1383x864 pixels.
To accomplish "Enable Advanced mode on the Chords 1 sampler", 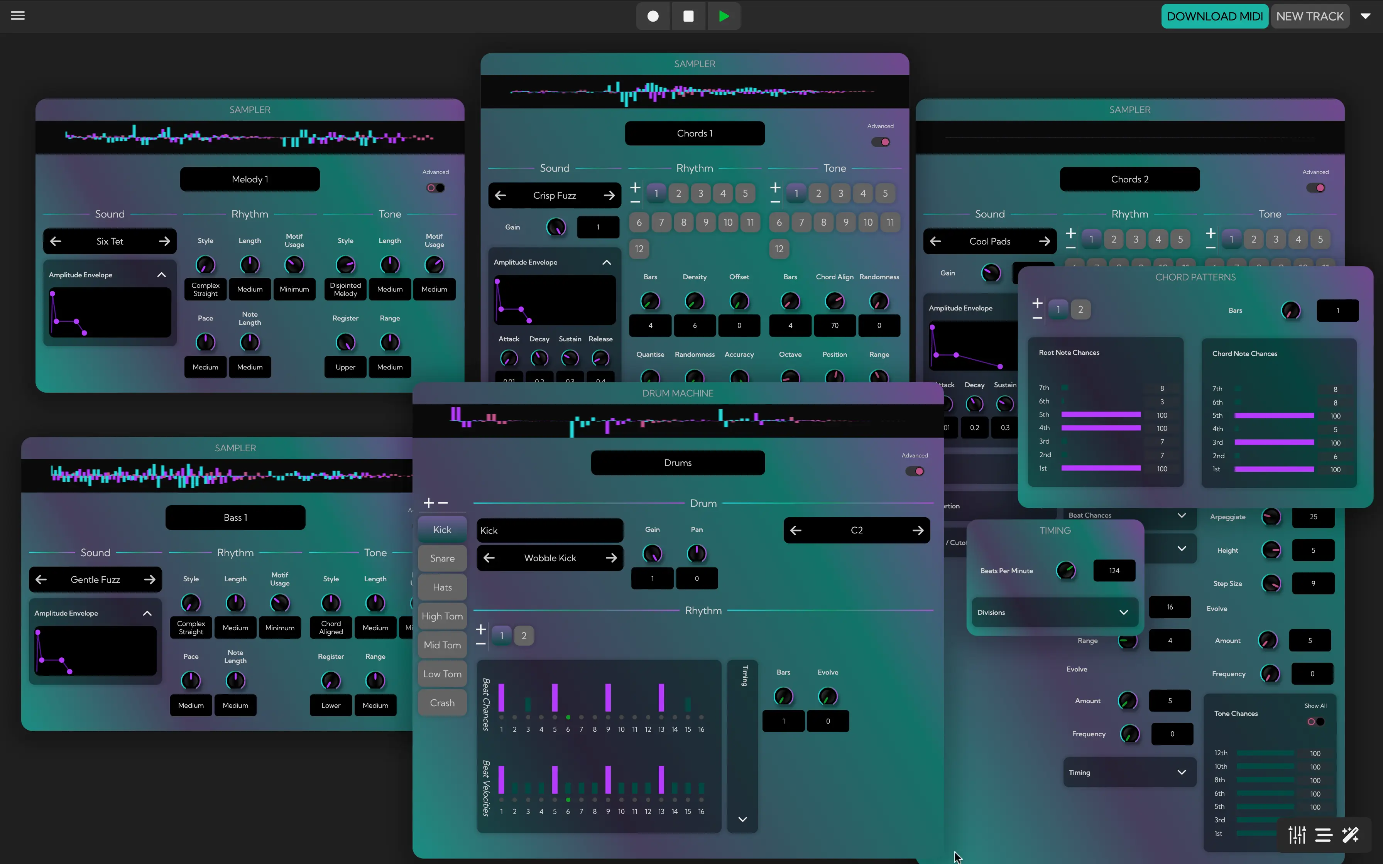I will [881, 142].
